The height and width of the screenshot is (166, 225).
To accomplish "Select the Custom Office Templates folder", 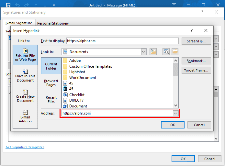I will point(87,66).
